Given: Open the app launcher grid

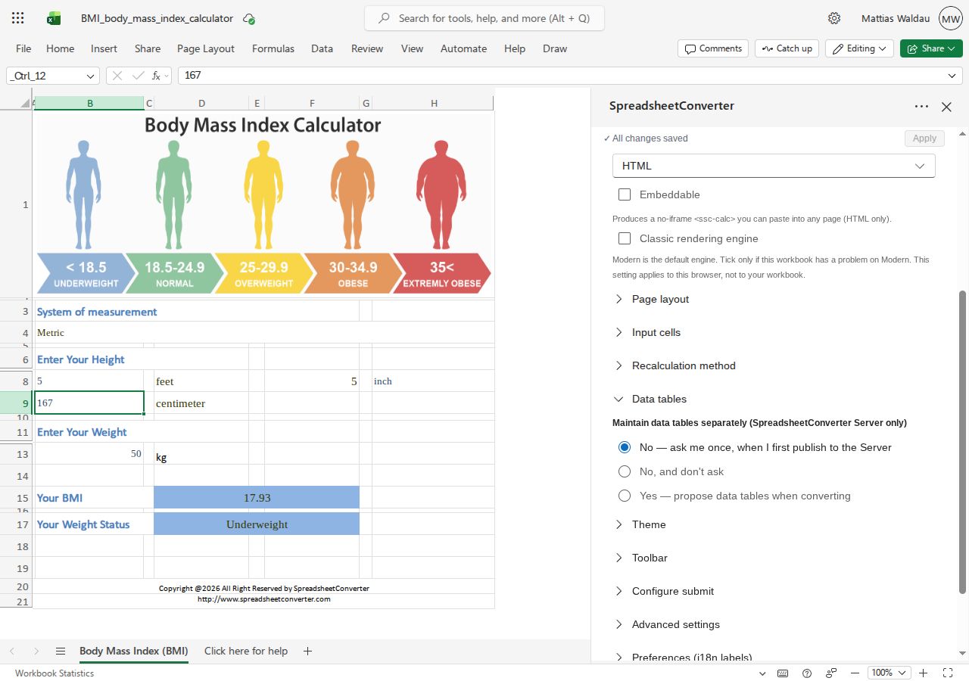Looking at the screenshot, I should (x=18, y=18).
